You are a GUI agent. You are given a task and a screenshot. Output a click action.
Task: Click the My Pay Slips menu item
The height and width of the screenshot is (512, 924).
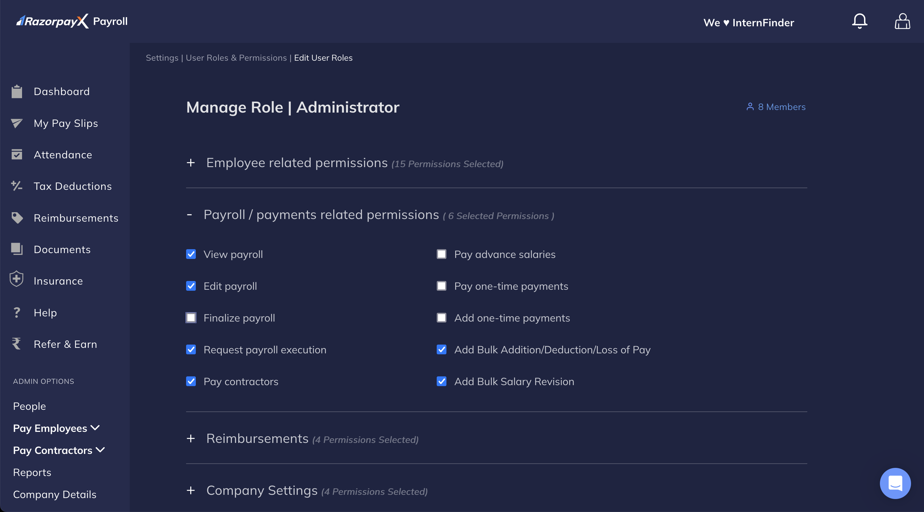65,123
